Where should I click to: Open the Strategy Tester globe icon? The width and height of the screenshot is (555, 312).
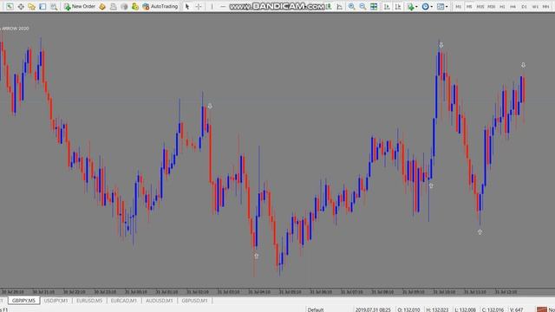click(x=124, y=6)
